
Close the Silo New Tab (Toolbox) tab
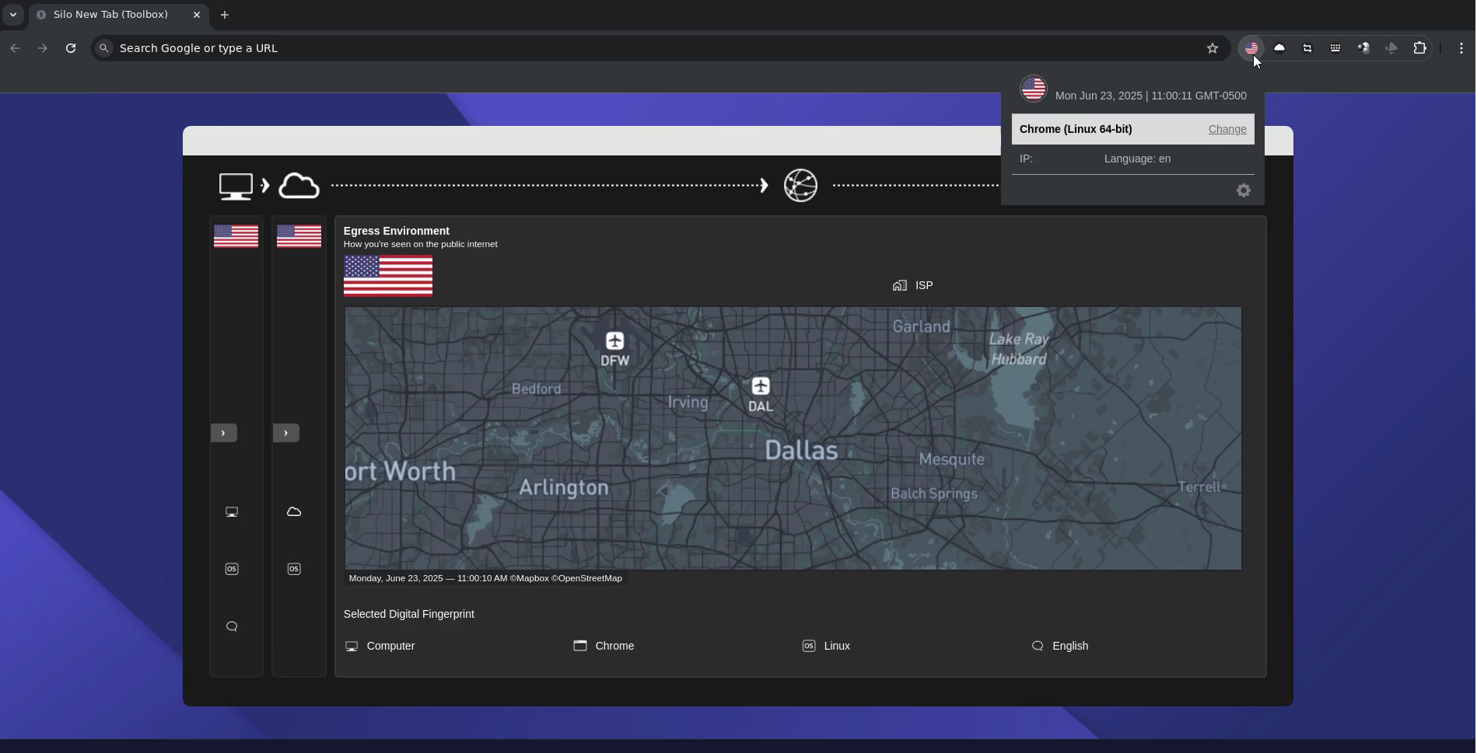[197, 15]
